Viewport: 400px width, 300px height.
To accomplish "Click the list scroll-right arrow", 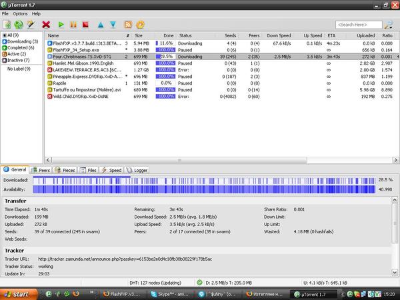I will click(395, 160).
